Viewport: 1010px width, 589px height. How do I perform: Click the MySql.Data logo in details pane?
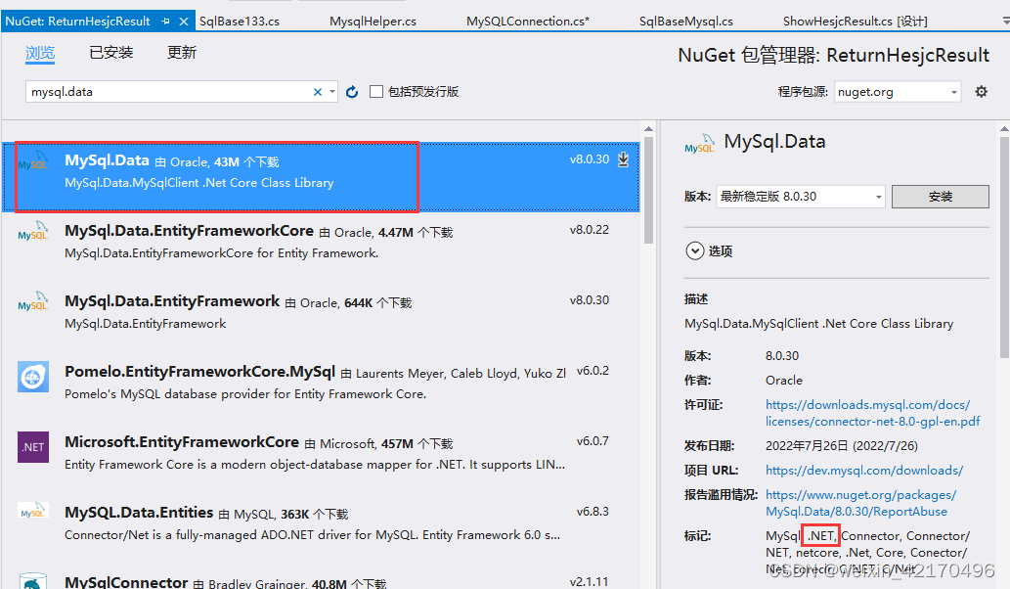coord(698,142)
